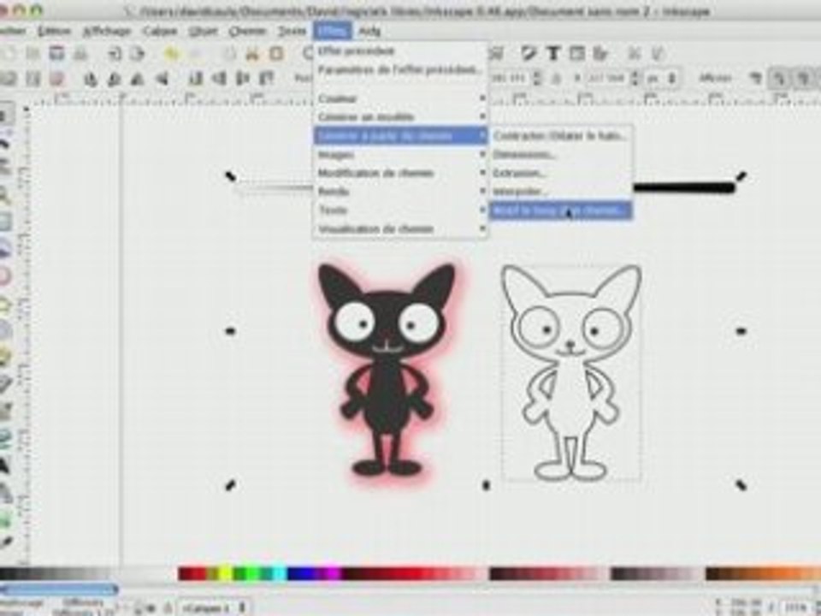Image resolution: width=821 pixels, height=616 pixels.
Task: Click the Lower selection to bottom icon
Action: click(196, 79)
